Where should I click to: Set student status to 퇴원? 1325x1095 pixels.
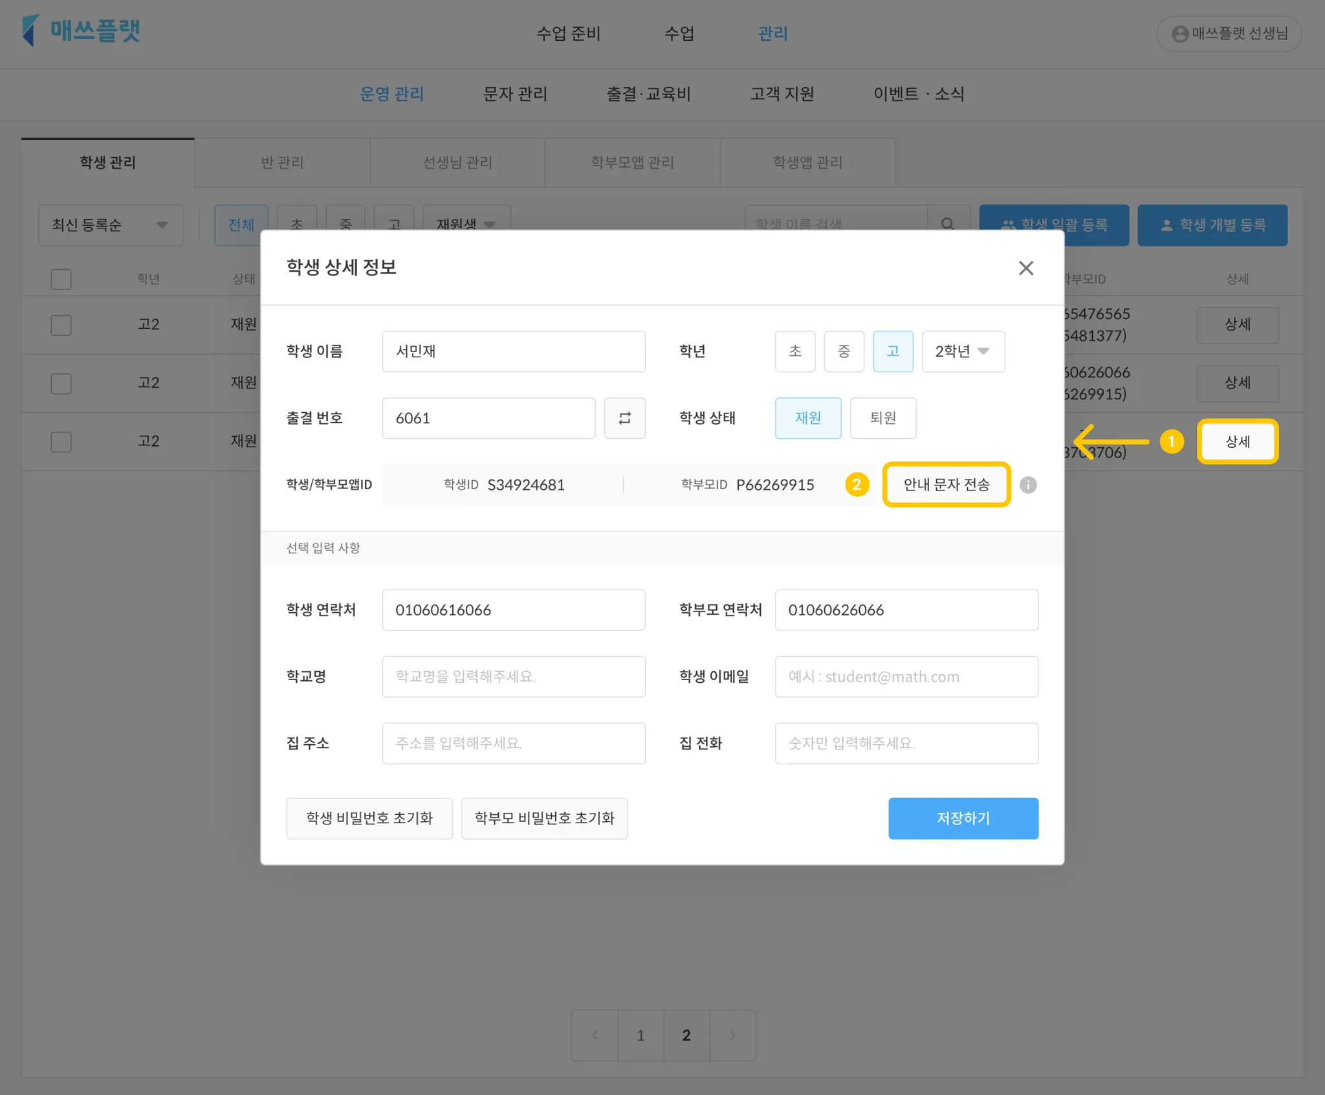pos(882,418)
